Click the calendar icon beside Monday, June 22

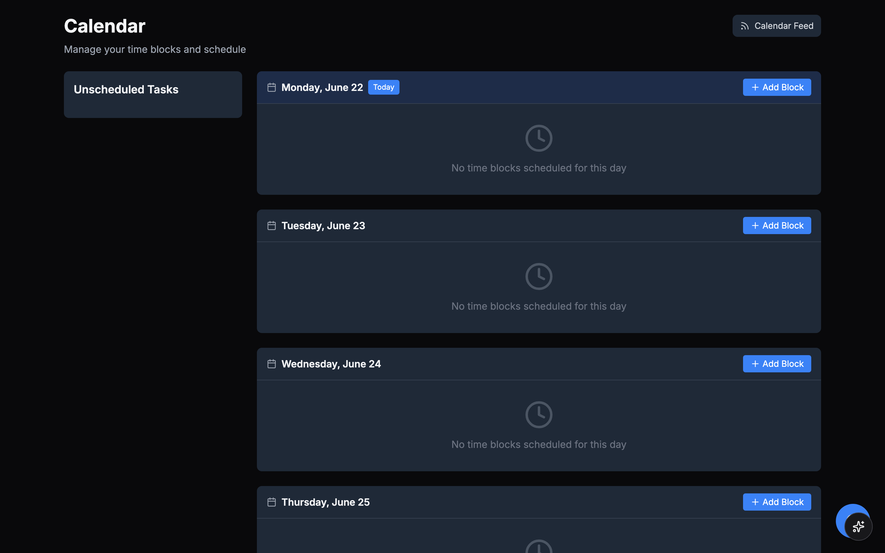(x=271, y=88)
